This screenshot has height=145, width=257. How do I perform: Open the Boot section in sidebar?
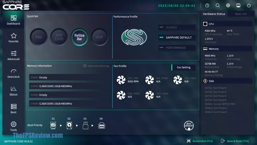(x=14, y=109)
